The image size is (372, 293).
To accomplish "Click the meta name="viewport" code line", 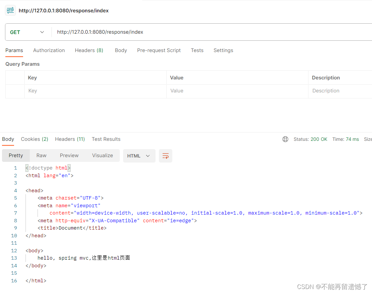I will pos(69,206).
